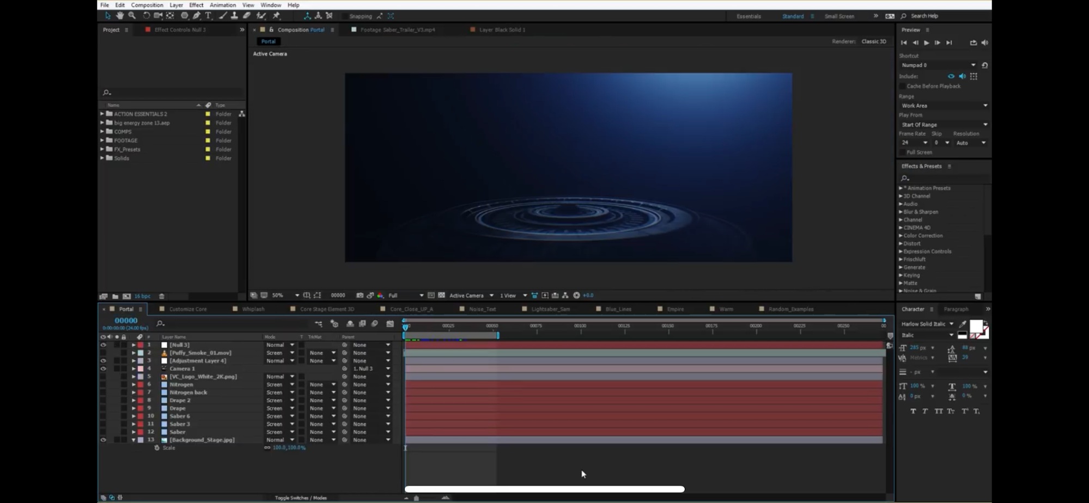Hide the Null 3 layer
1089x503 pixels.
(x=103, y=345)
